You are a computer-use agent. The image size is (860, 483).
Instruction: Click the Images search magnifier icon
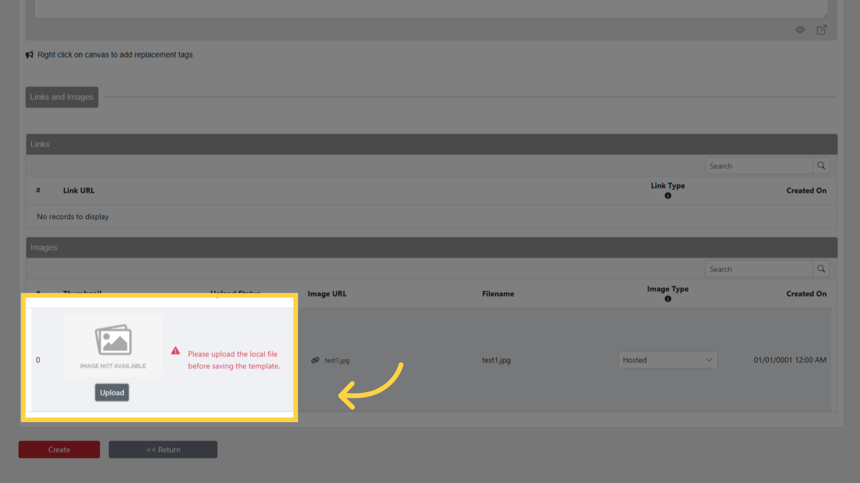(x=821, y=269)
